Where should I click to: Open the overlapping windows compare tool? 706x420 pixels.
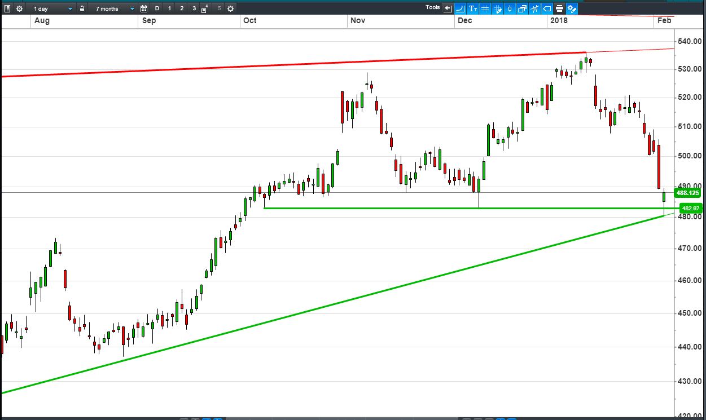pos(522,8)
